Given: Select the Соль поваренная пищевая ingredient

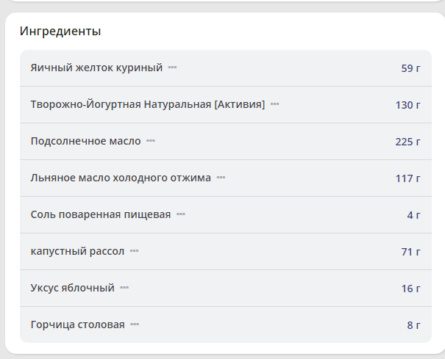Looking at the screenshot, I should point(101,214).
